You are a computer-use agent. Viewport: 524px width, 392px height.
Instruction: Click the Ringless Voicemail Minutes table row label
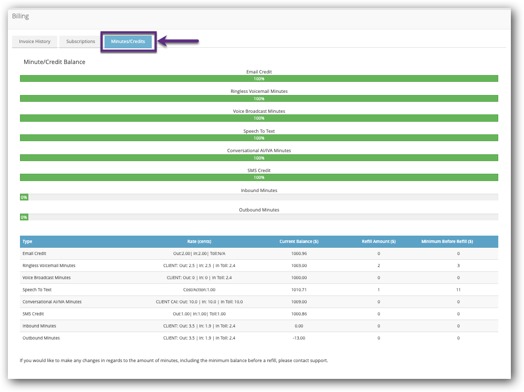pos(49,266)
